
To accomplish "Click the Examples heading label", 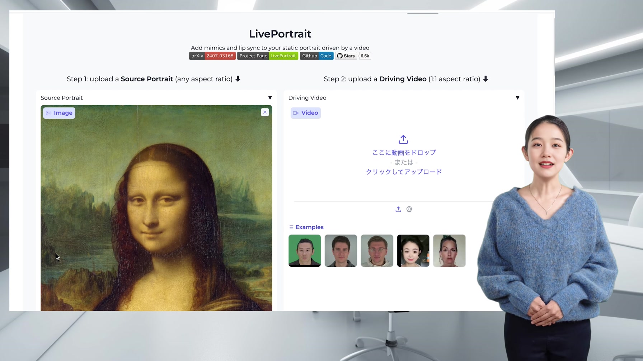I will [309, 227].
